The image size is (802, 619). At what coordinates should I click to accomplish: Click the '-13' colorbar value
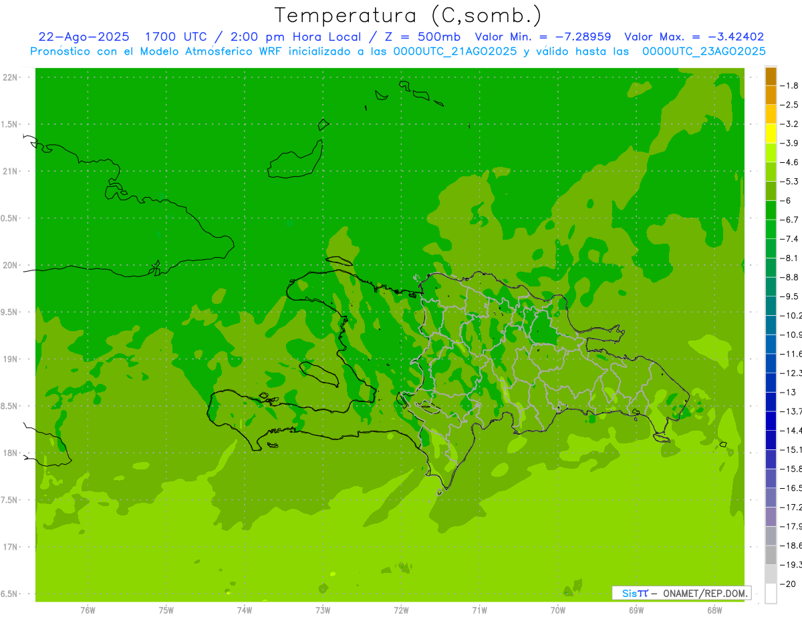point(788,392)
